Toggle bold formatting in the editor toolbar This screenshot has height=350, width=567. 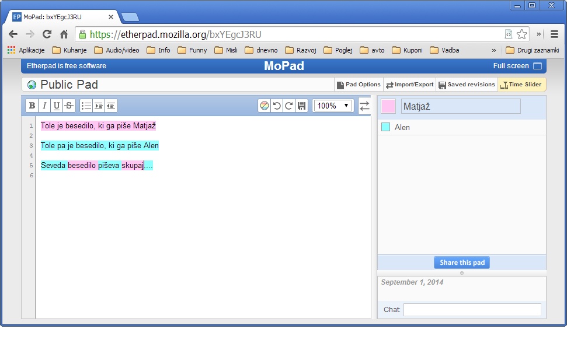tap(32, 106)
